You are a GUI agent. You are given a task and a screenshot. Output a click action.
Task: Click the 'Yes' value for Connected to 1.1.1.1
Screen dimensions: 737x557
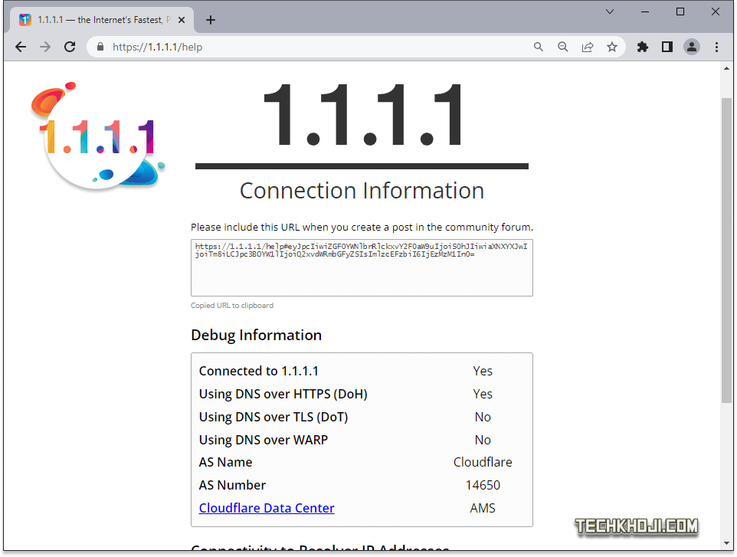pos(483,371)
